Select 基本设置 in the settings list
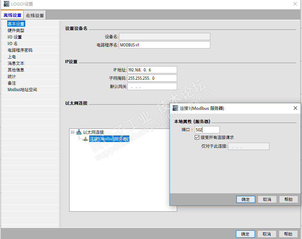Viewport: 302px width, 239px height. pos(16,24)
